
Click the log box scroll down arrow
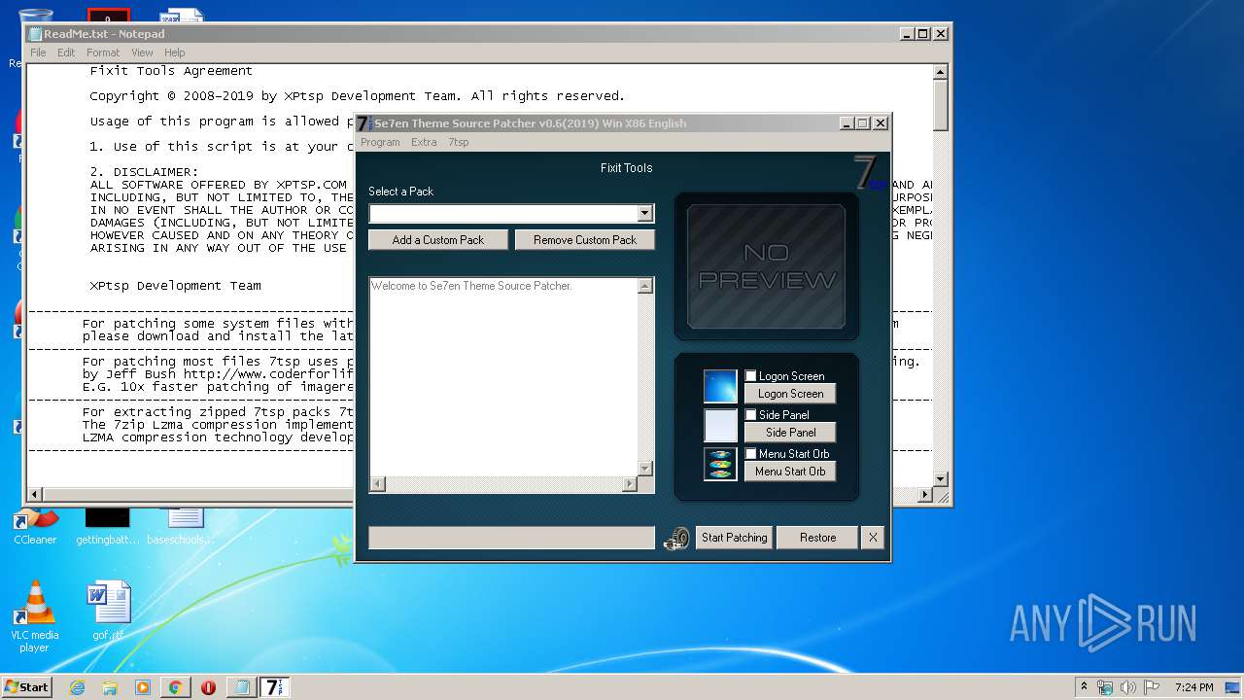coord(645,469)
